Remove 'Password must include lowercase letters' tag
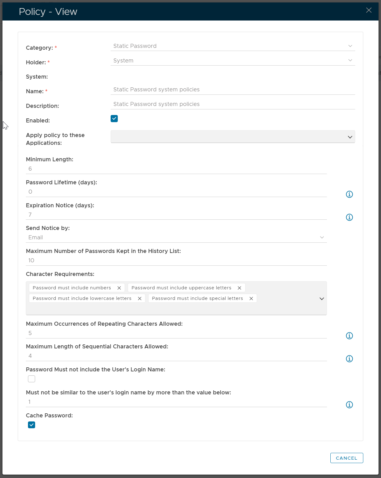381x478 pixels. [140, 299]
